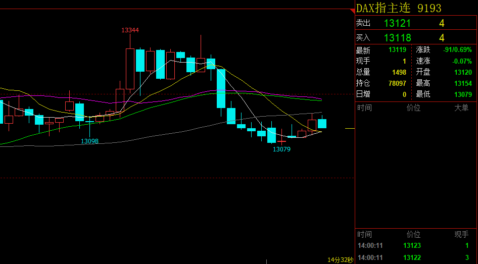The height and width of the screenshot is (264, 478).
Task: Click the 持仓 label
Action: point(363,83)
